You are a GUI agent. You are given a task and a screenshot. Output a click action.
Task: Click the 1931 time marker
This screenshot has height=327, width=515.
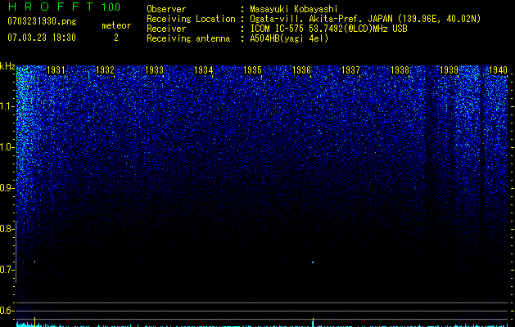click(x=56, y=70)
